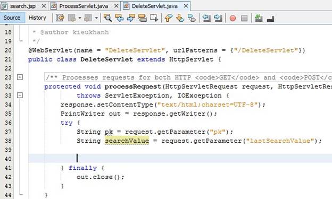Jump to Previous Bookmark icon
The image size is (332, 199).
coord(168,18)
